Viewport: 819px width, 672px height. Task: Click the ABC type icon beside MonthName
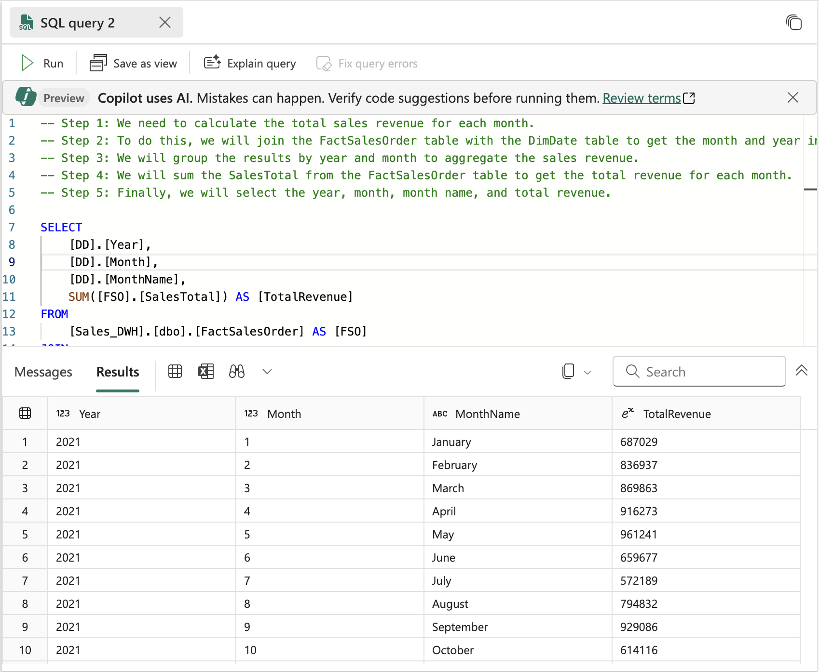(x=440, y=414)
